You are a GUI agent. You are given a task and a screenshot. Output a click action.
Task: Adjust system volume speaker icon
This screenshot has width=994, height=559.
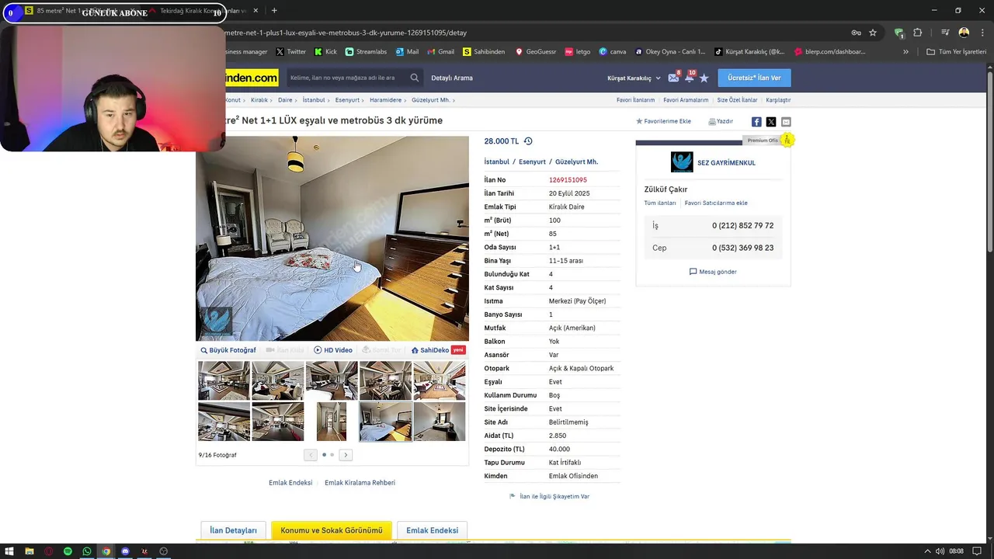tap(940, 551)
